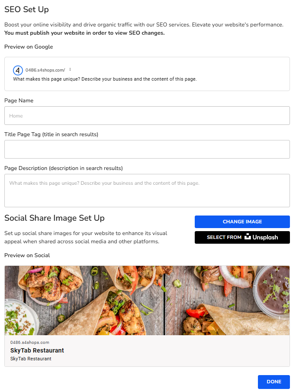
Task: Click the site favicon in Google preview
Action: pyautogui.click(x=18, y=70)
